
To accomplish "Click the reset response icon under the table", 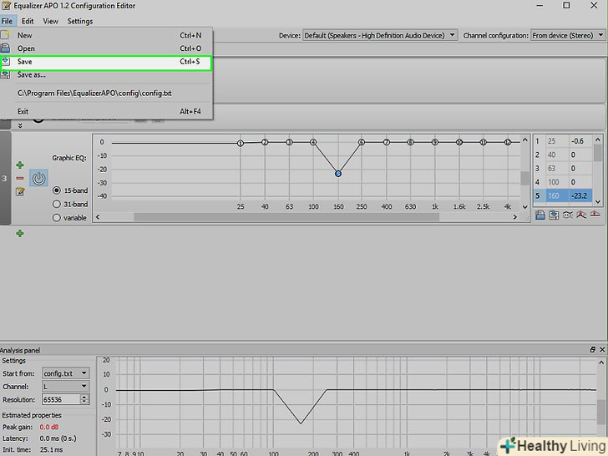I will [595, 215].
